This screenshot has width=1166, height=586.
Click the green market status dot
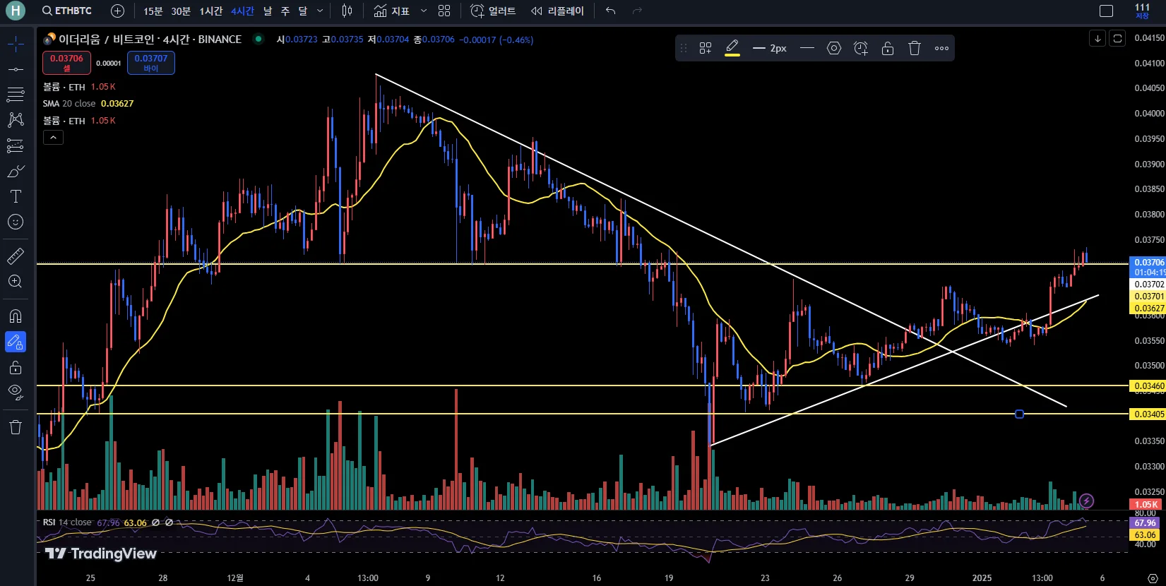pos(259,39)
